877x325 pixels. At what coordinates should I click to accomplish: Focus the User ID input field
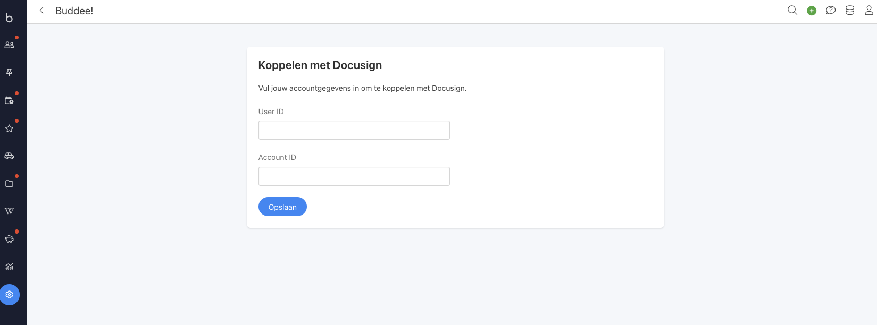354,130
